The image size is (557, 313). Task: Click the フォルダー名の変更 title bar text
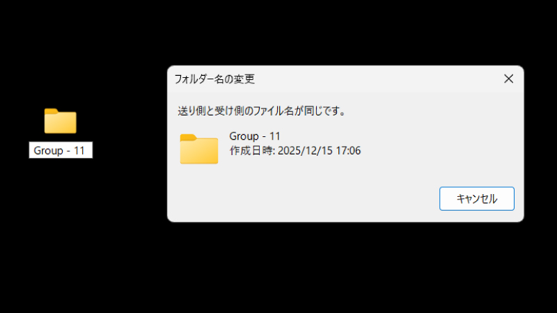click(x=214, y=79)
